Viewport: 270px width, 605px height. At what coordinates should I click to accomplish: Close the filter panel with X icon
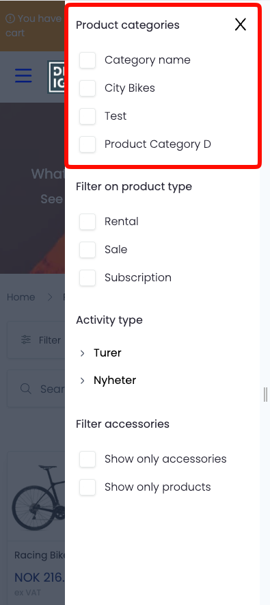(241, 25)
